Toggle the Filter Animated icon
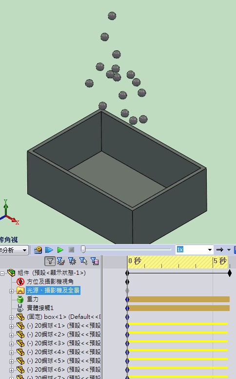The image size is (236, 379). coord(61,261)
